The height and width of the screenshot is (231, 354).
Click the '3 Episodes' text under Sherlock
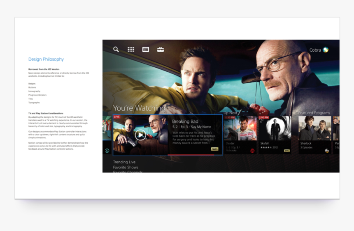pos(306,147)
